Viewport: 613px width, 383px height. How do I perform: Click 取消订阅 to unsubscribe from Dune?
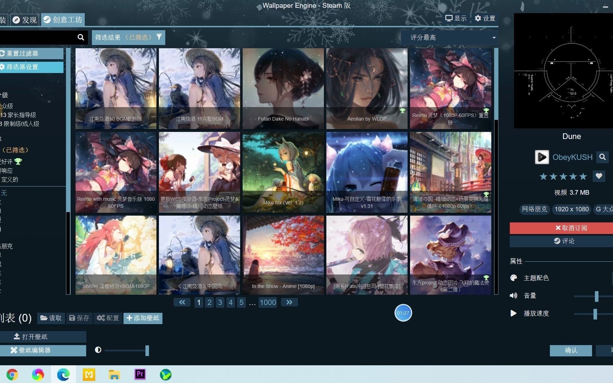pos(561,228)
